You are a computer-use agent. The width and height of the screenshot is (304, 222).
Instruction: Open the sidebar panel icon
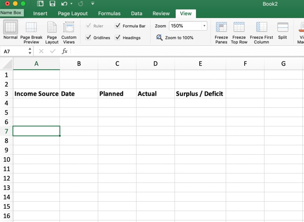40,3
